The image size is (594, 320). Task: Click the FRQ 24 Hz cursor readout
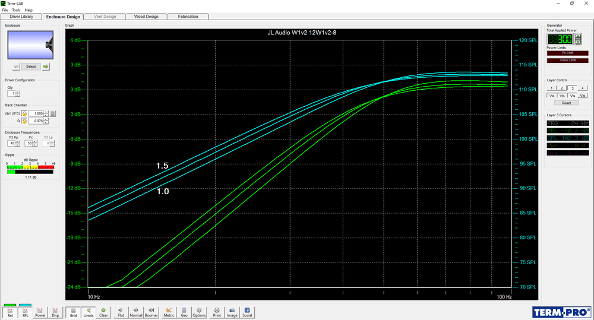567,123
